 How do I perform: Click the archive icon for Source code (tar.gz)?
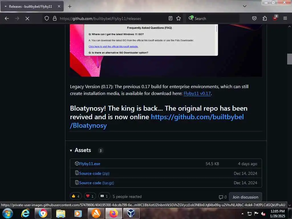point(77,182)
